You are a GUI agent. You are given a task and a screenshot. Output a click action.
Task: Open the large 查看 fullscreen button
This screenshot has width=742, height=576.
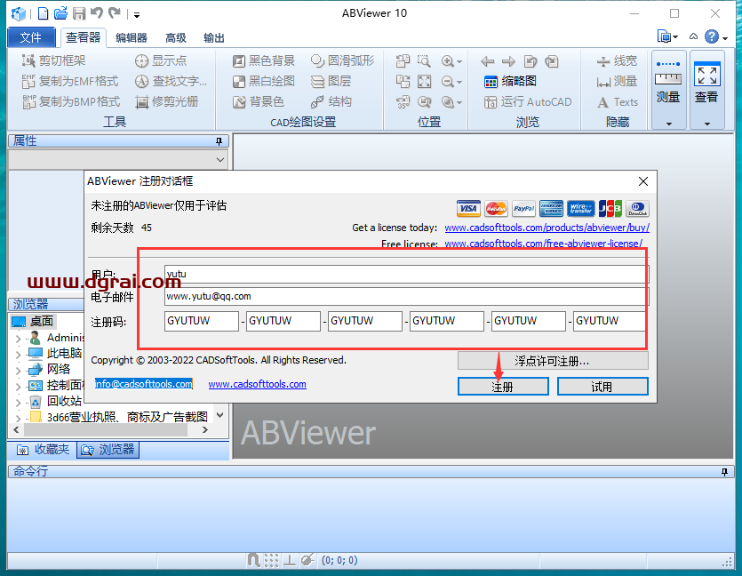(706, 90)
